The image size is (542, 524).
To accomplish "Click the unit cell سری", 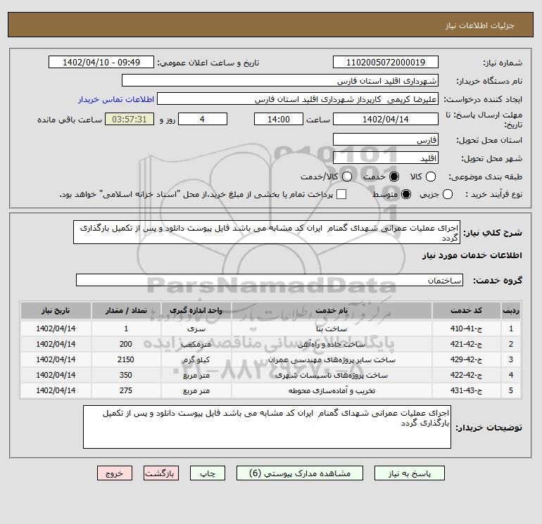I will click(196, 329).
